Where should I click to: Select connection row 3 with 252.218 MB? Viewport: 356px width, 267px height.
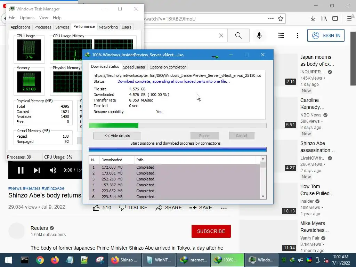pos(175,179)
